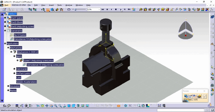Expand Part2 (Adjusting screw) node
Screen dimensions: 215x112
coord(5,26)
